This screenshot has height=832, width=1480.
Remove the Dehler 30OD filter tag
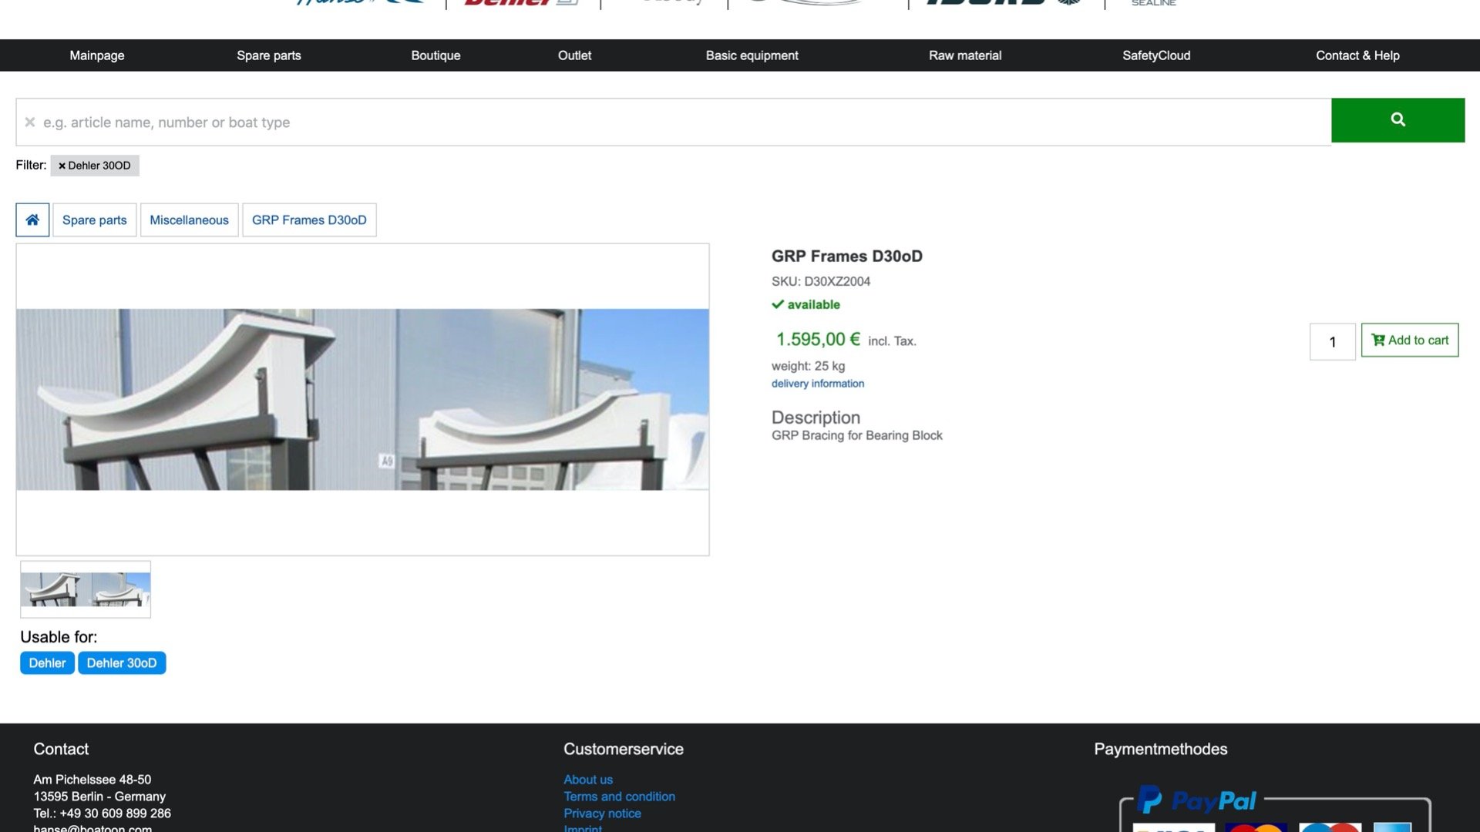tap(62, 165)
